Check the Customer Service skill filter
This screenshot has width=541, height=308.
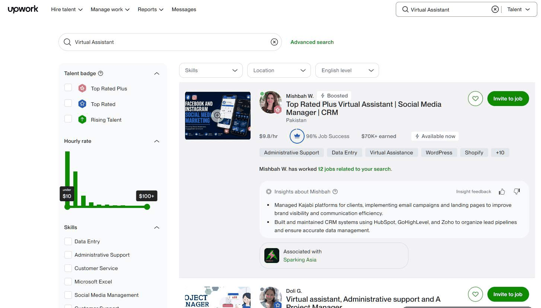coord(68,268)
